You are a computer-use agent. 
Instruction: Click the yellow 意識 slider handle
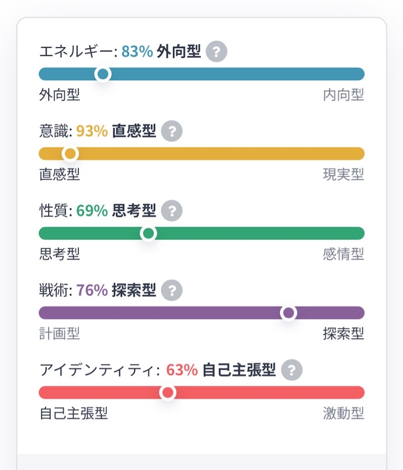70,154
